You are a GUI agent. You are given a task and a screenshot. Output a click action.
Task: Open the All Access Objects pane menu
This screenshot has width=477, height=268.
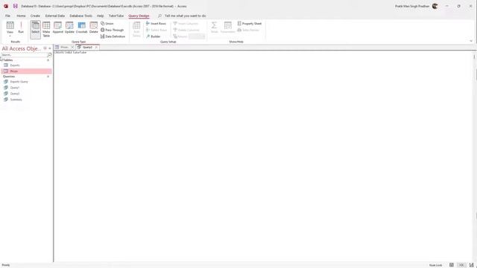[45, 48]
